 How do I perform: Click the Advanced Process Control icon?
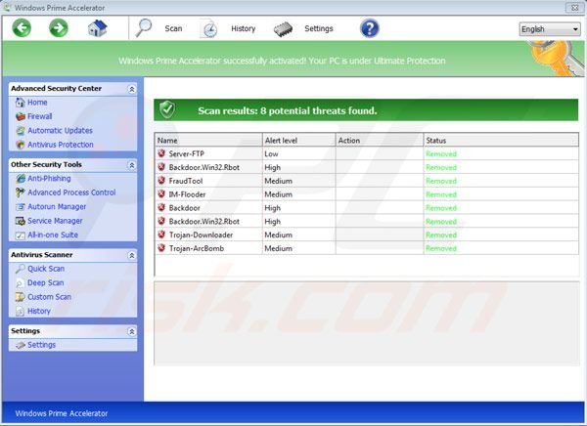[21, 192]
